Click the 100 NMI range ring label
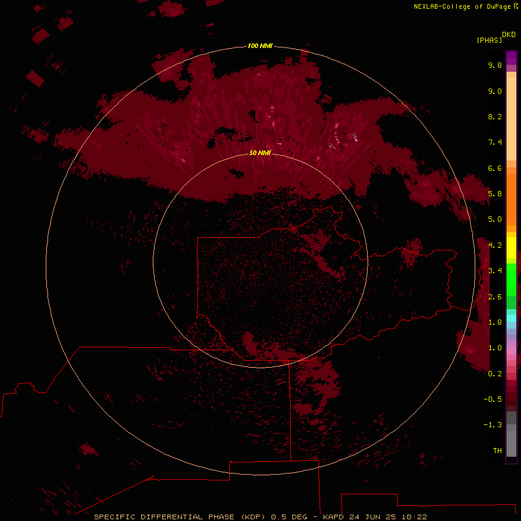The image size is (521, 521). click(x=260, y=46)
